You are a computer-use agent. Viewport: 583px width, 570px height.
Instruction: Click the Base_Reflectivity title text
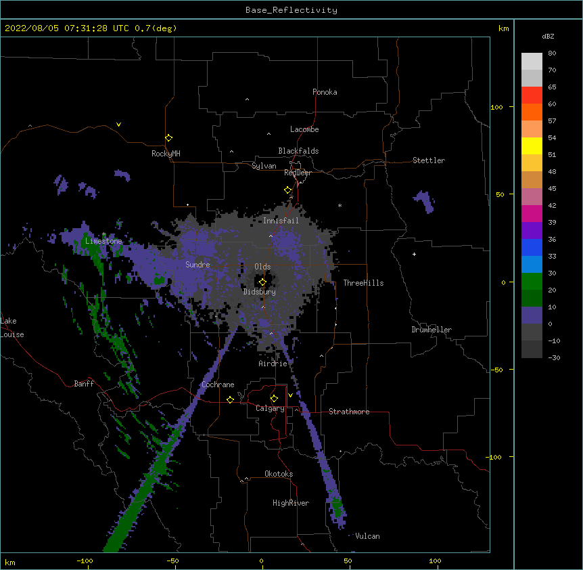click(291, 10)
